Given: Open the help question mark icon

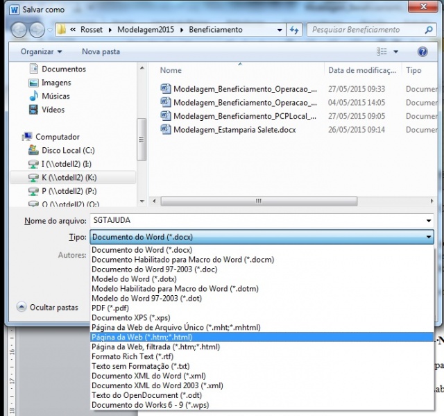Looking at the screenshot, I should [422, 51].
